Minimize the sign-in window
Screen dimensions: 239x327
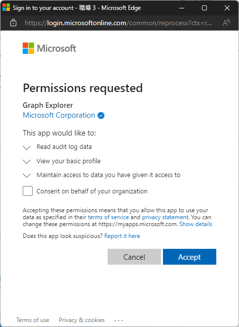[x=182, y=8]
